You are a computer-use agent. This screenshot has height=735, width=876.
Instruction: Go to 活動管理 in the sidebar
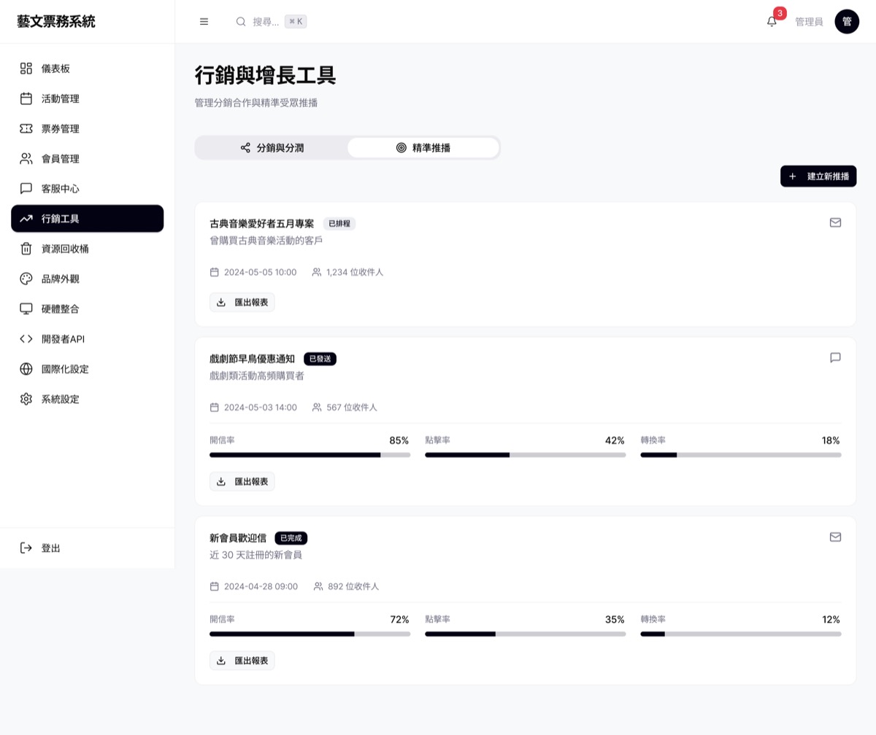tap(88, 98)
